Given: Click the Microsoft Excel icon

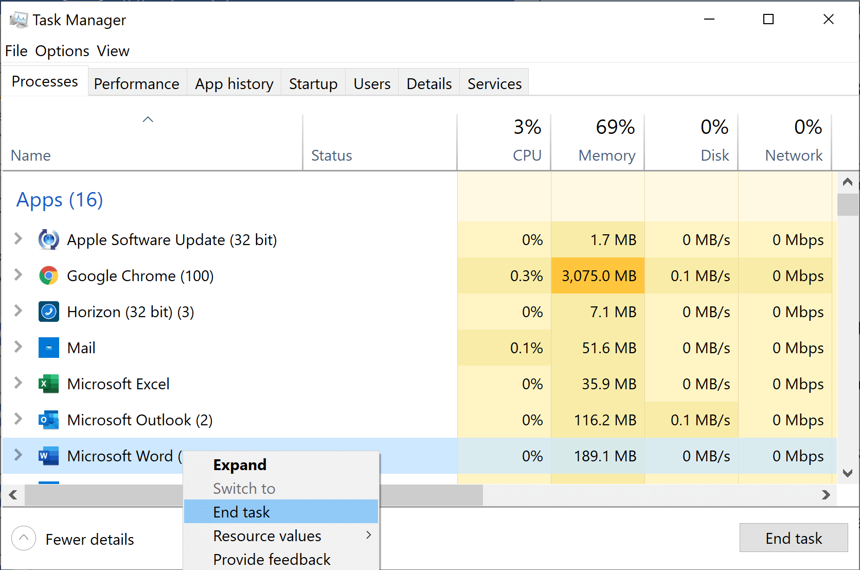Looking at the screenshot, I should [48, 384].
